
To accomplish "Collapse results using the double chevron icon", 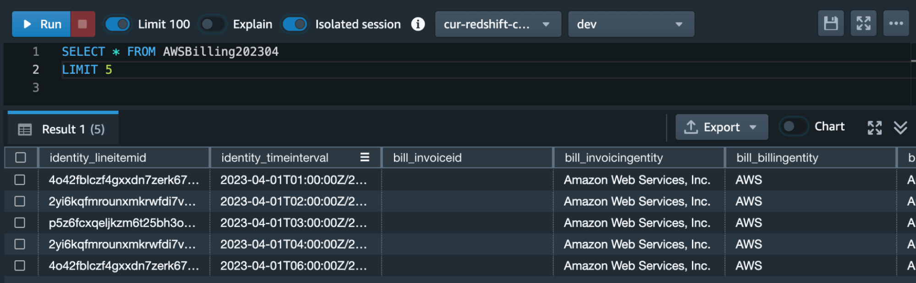I will [x=900, y=127].
